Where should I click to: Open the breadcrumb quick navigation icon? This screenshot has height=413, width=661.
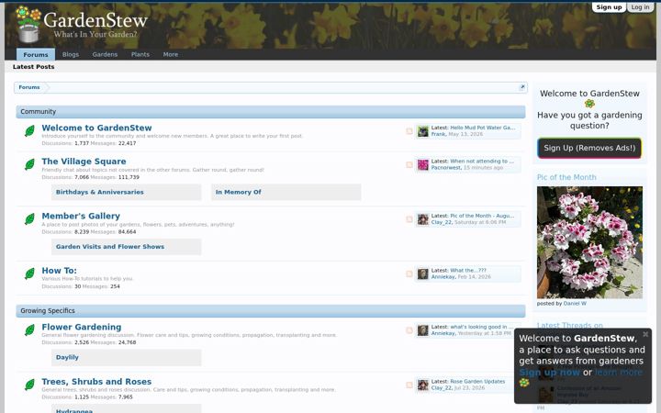point(521,87)
